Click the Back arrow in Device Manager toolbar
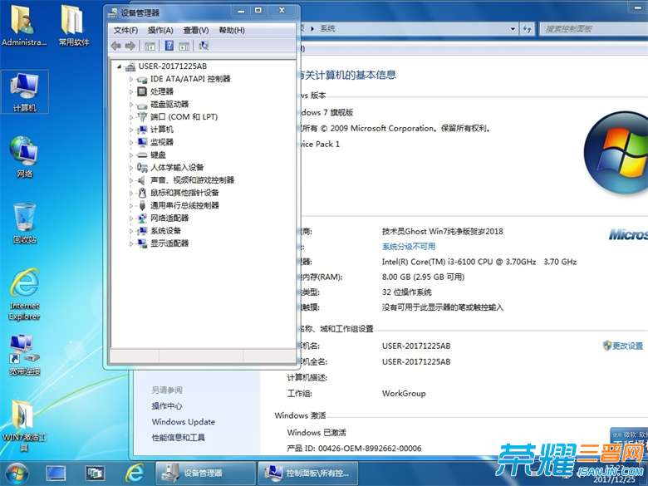The height and width of the screenshot is (486, 648). click(x=116, y=46)
